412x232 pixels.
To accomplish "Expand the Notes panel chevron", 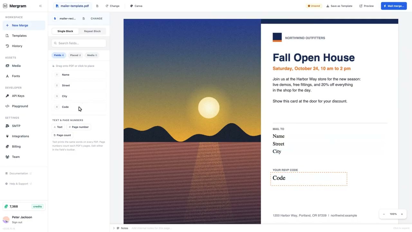I will click(114, 228).
